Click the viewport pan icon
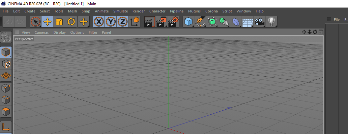The image size is (348, 134). pos(304,32)
